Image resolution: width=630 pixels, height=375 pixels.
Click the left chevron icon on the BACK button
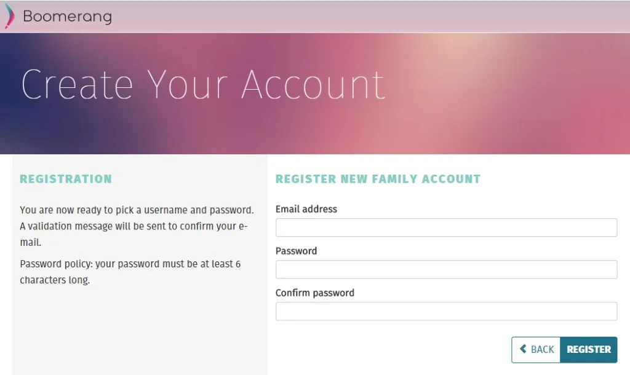pos(524,349)
